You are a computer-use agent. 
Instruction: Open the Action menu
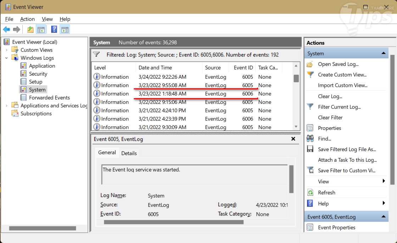point(27,19)
